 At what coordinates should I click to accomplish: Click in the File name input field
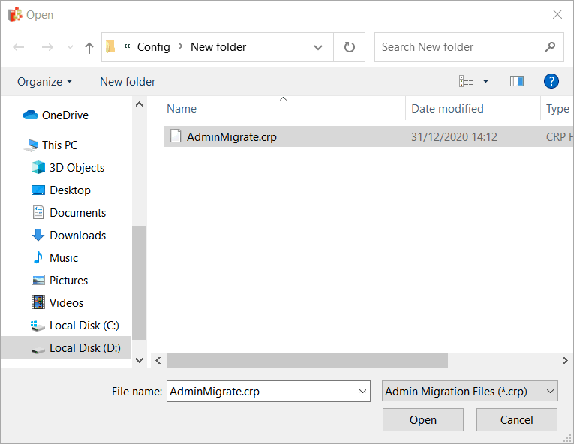coord(261,391)
